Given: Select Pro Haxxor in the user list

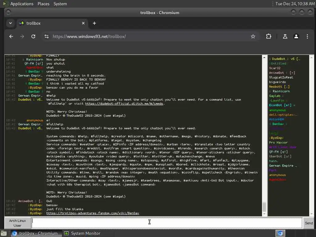Looking at the screenshot, I should [x=278, y=143].
